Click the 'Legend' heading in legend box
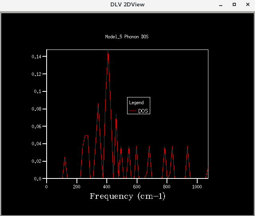 [x=136, y=103]
